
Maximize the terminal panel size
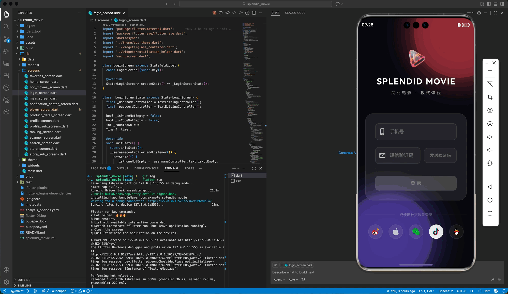coord(254,168)
